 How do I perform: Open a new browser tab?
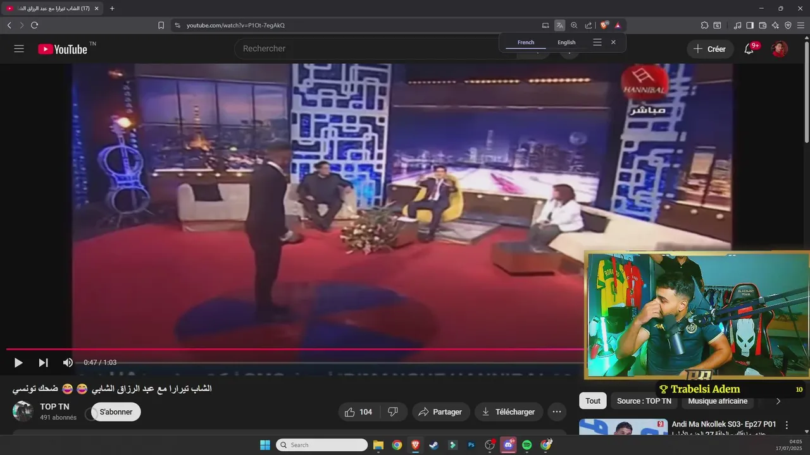[112, 8]
